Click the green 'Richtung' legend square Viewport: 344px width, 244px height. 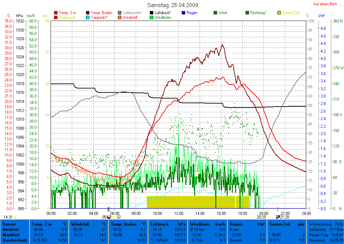click(247, 13)
